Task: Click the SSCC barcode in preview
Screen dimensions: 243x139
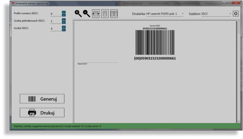Action: click(155, 43)
